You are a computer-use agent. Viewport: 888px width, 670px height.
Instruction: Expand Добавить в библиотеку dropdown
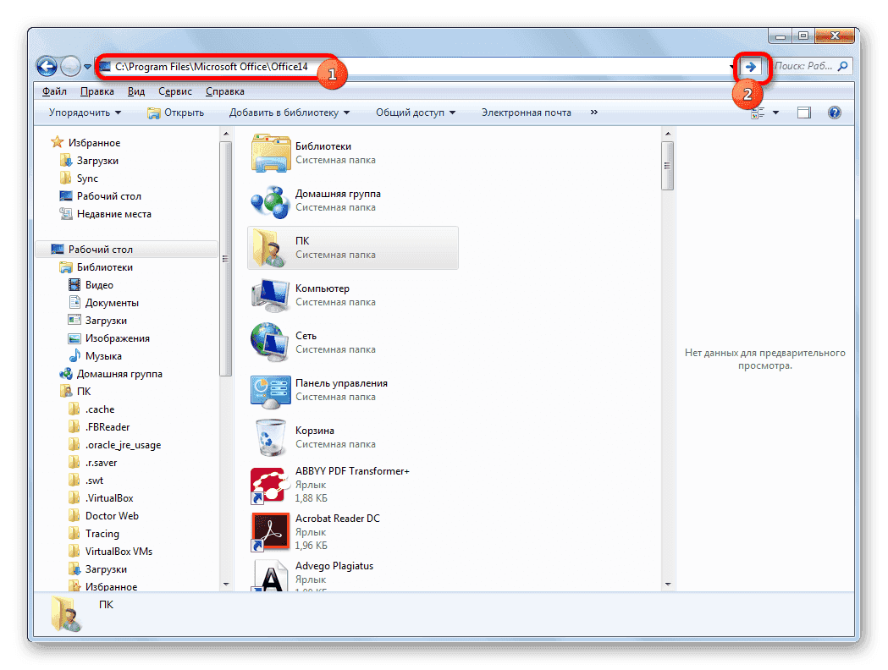[x=290, y=113]
